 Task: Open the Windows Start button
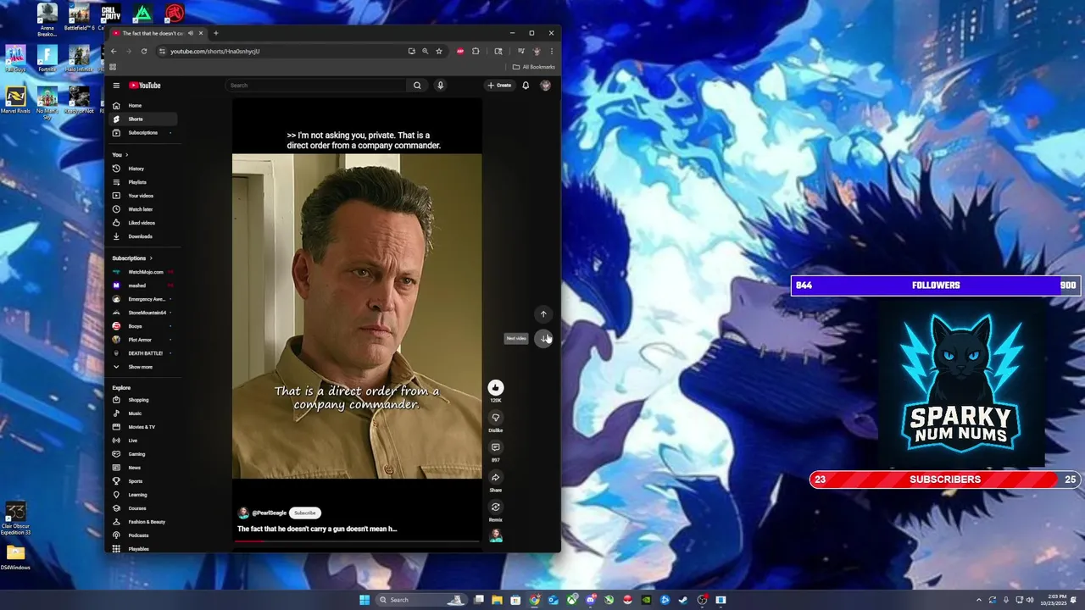click(x=364, y=600)
